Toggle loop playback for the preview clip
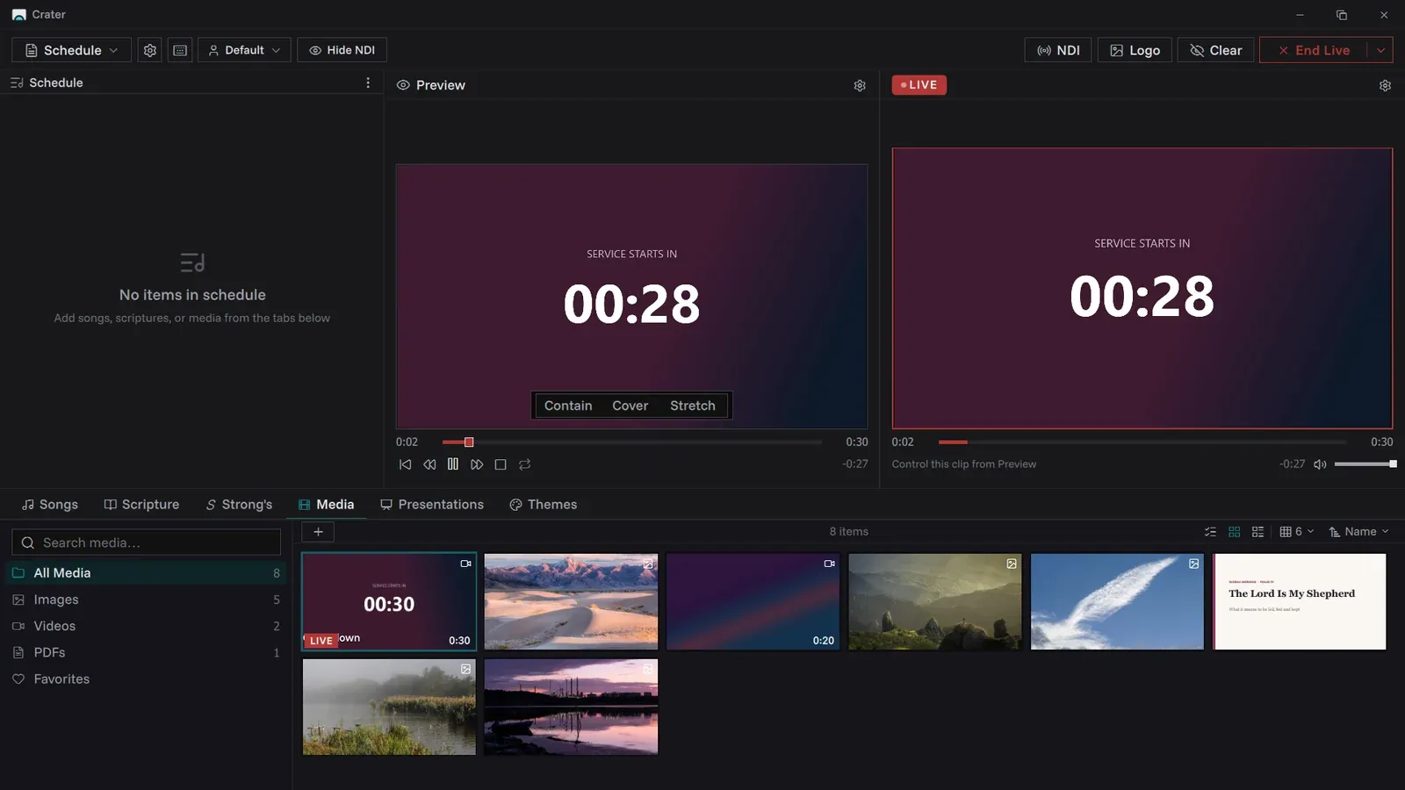Image resolution: width=1405 pixels, height=790 pixels. (x=524, y=464)
